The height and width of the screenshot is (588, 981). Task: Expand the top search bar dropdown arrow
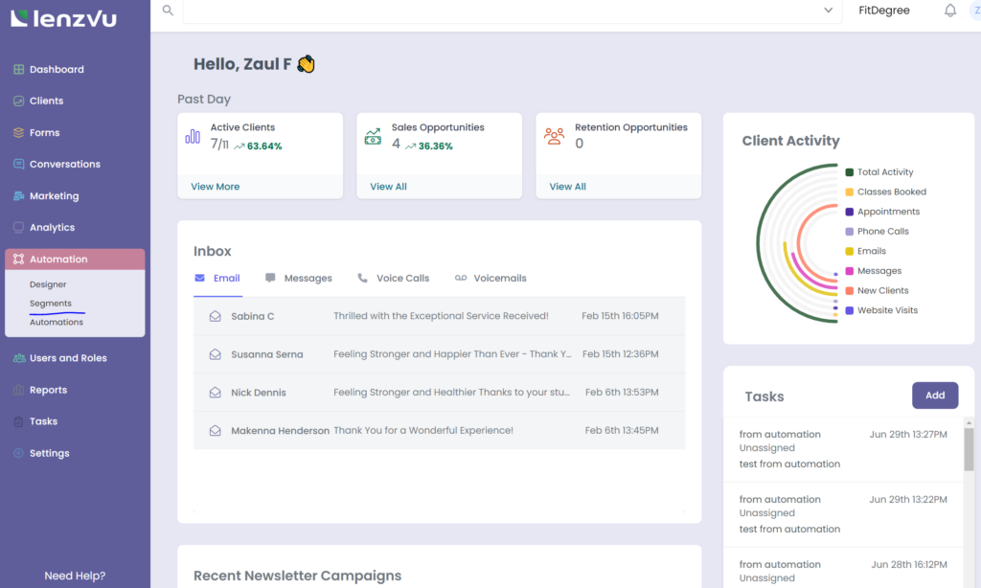pos(828,11)
